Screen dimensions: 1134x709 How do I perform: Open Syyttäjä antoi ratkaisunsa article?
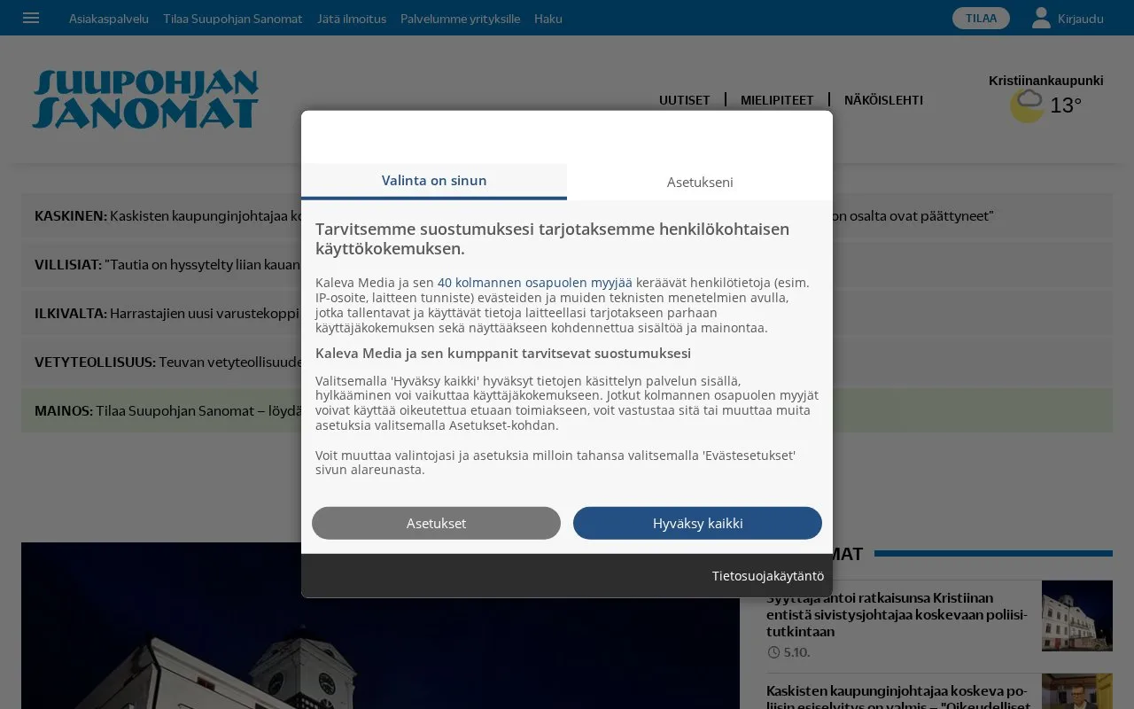click(x=897, y=614)
